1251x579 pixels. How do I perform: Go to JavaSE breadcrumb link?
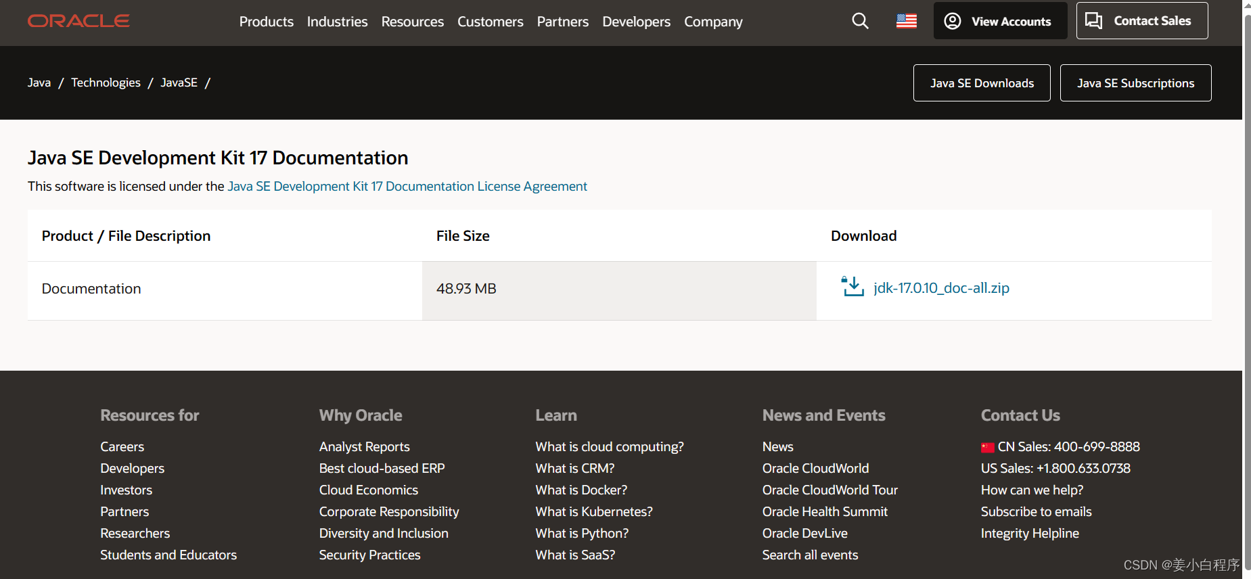coord(179,83)
